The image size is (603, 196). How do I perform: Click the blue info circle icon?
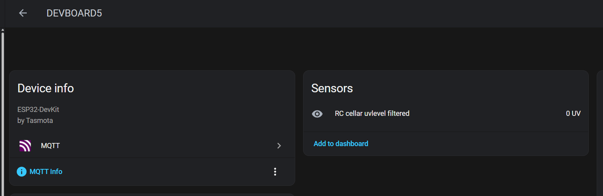pyautogui.click(x=22, y=172)
